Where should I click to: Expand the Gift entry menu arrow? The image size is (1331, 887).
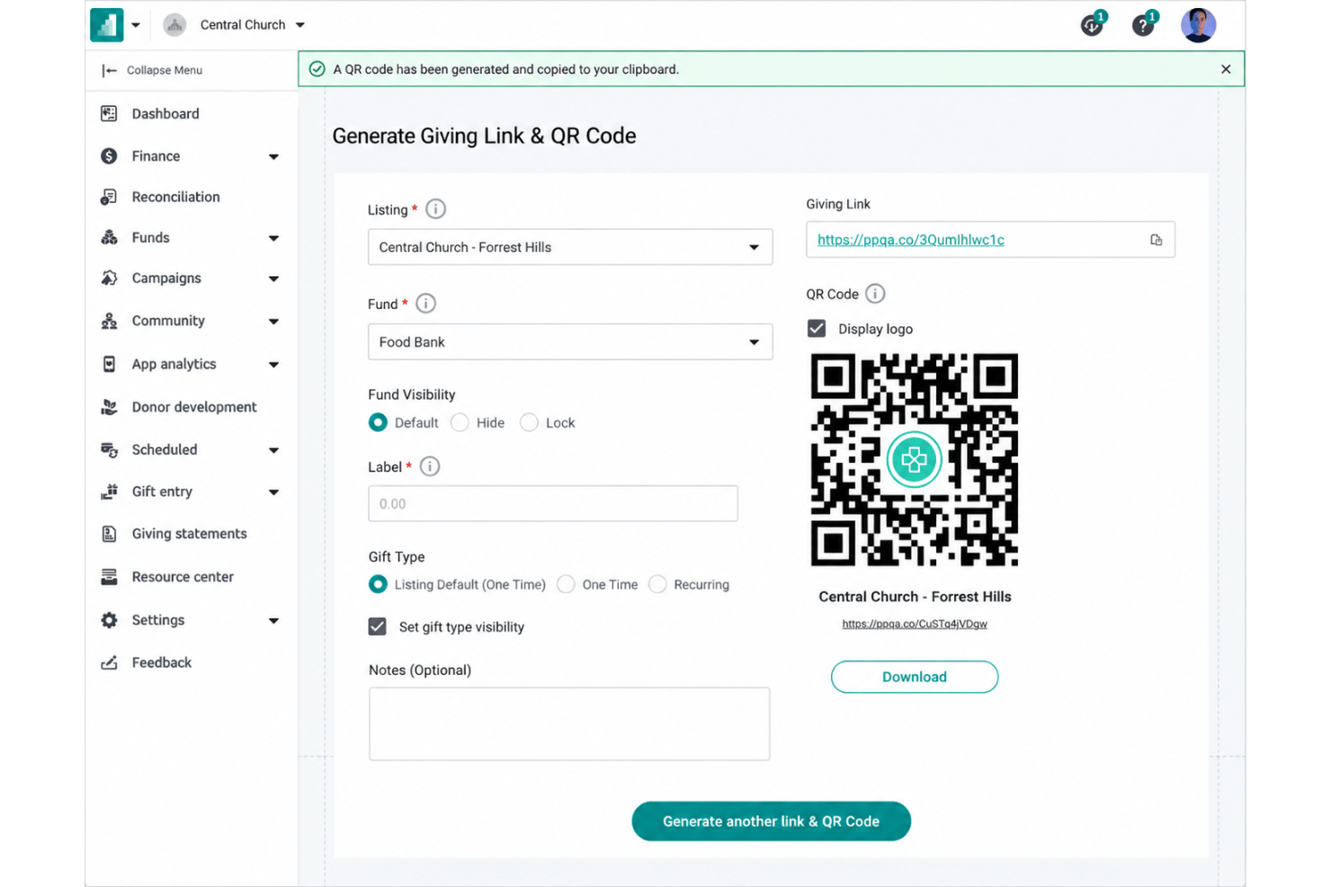click(x=273, y=492)
